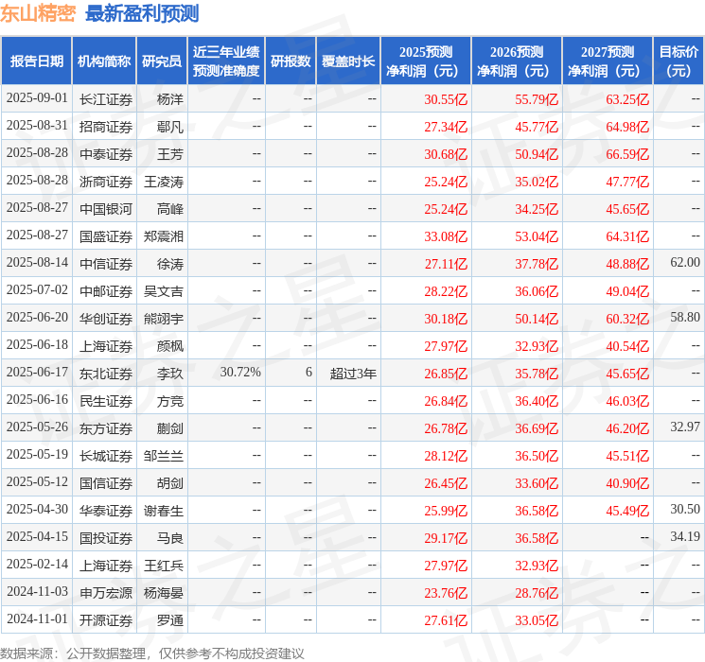Click 东北证券 institution name
The image size is (705, 662).
pyautogui.click(x=106, y=374)
